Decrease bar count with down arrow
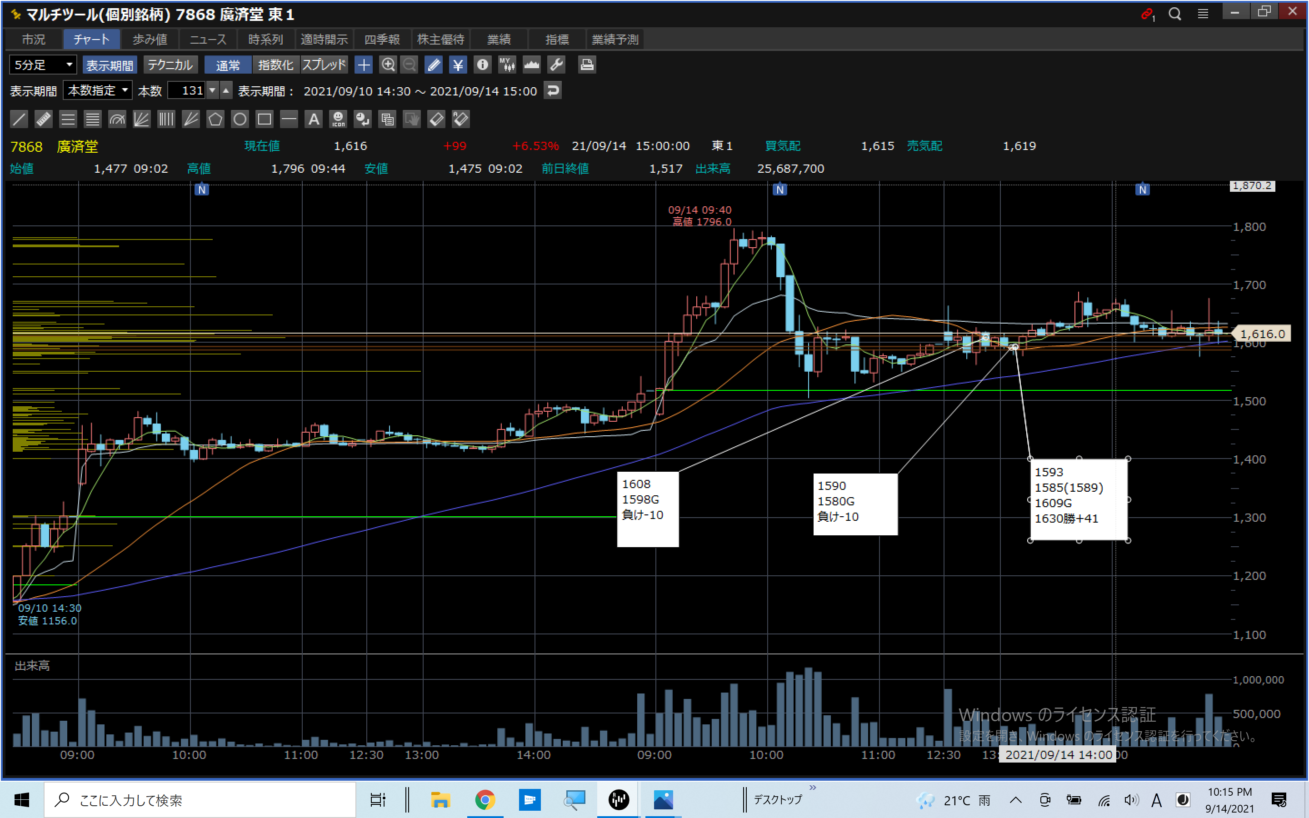Screen dimensions: 1309x818 click(213, 90)
